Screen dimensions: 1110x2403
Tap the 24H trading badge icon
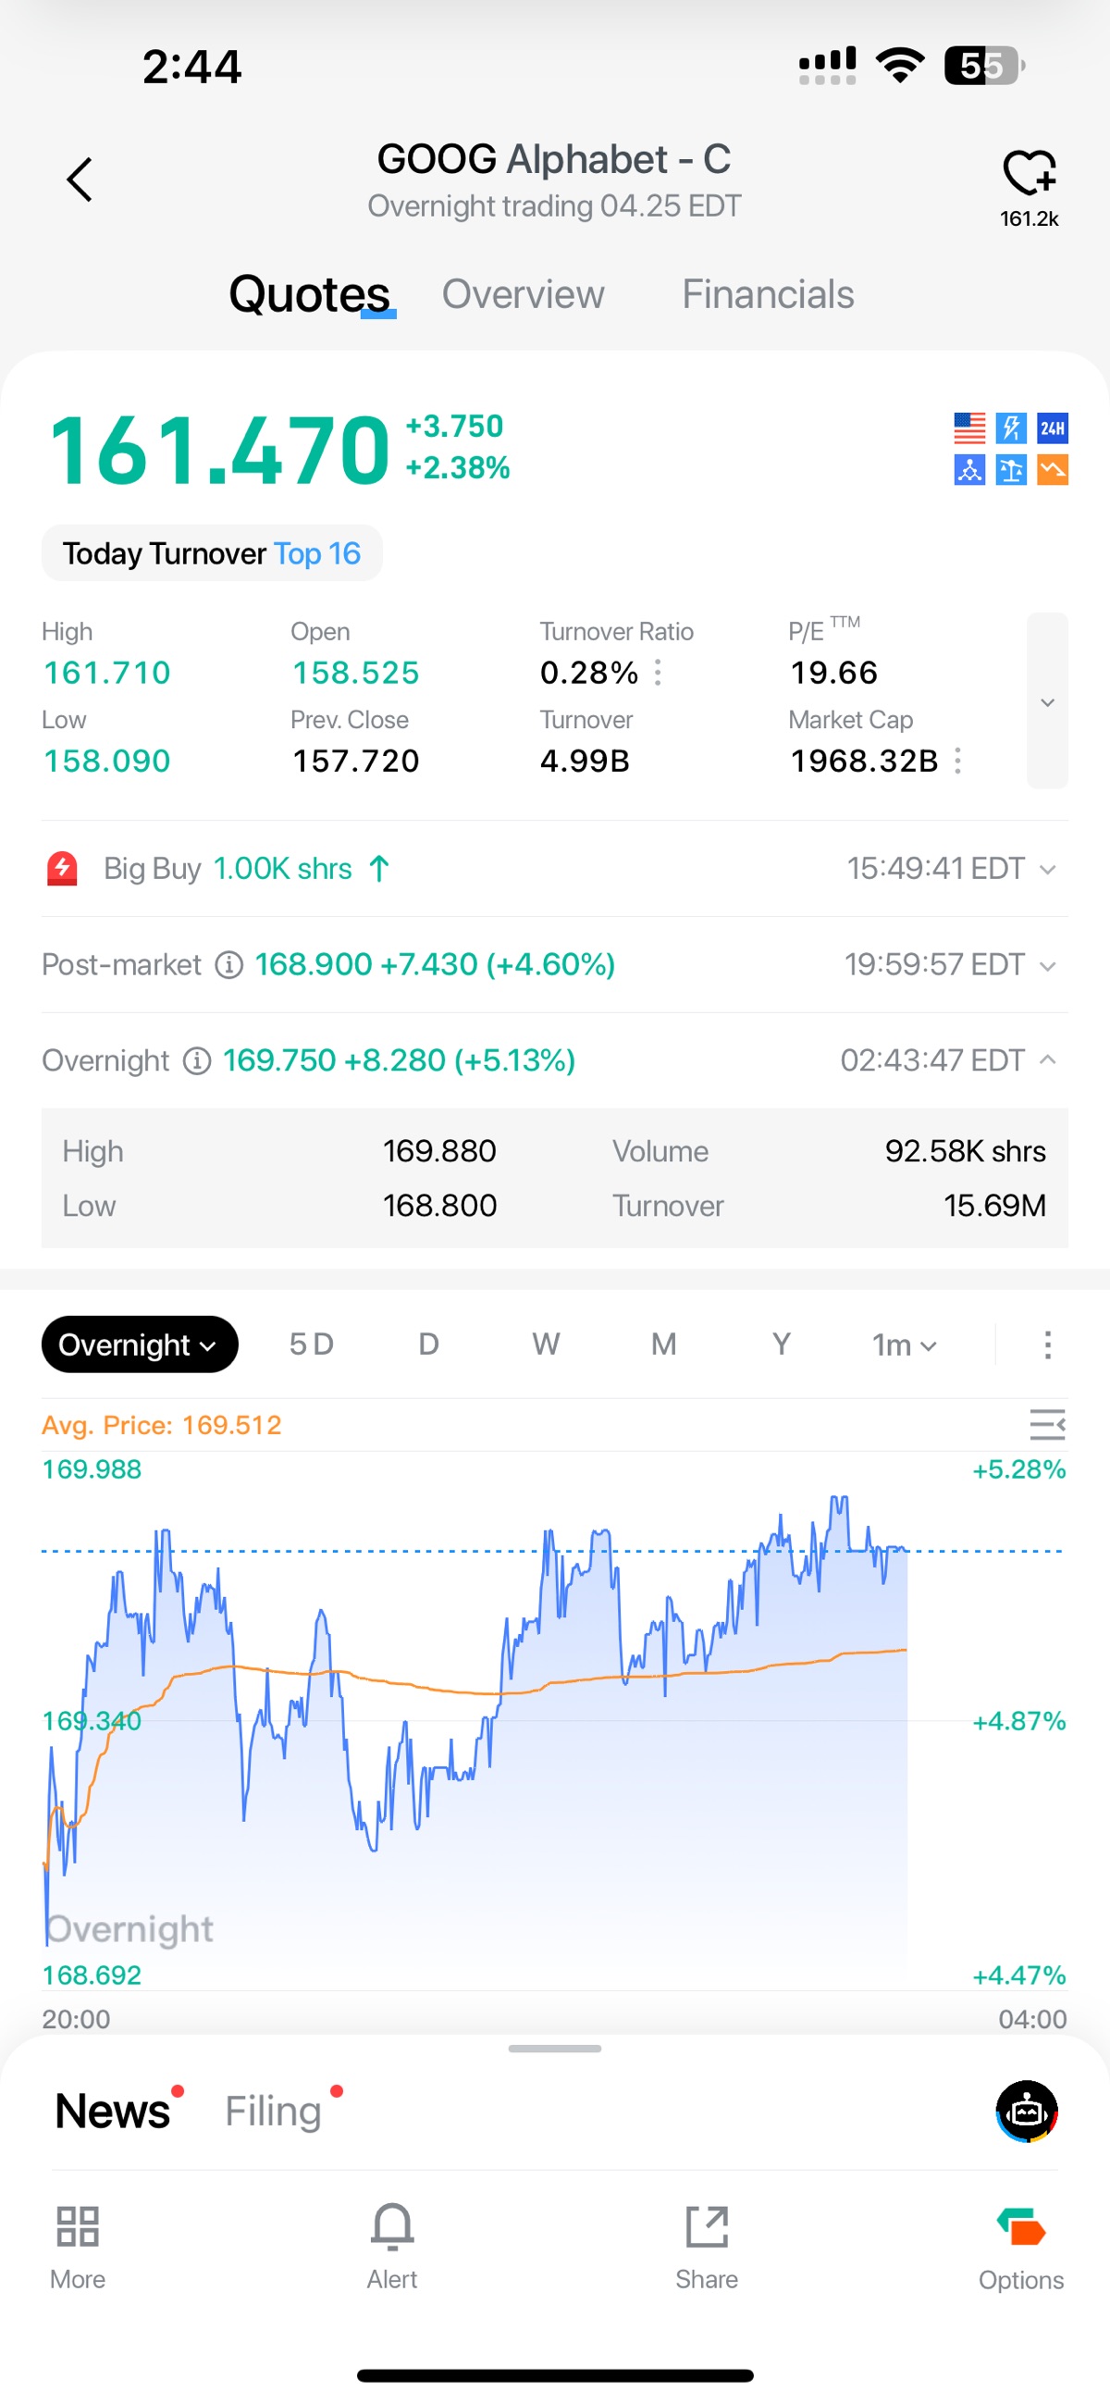[x=1052, y=428]
